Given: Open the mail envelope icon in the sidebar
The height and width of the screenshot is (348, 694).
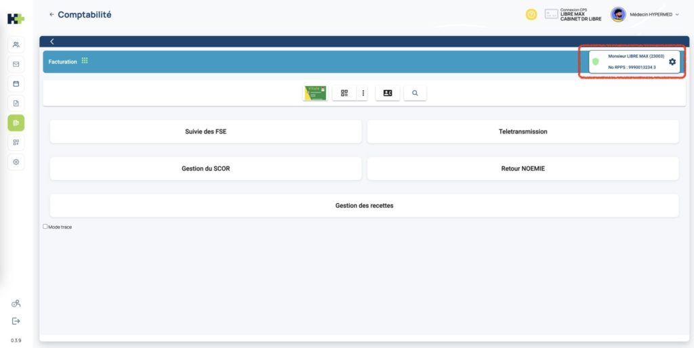Looking at the screenshot, I should tap(16, 64).
